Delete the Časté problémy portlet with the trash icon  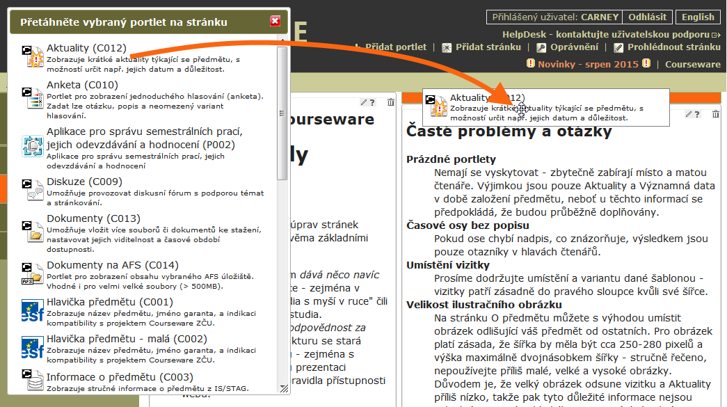point(716,114)
